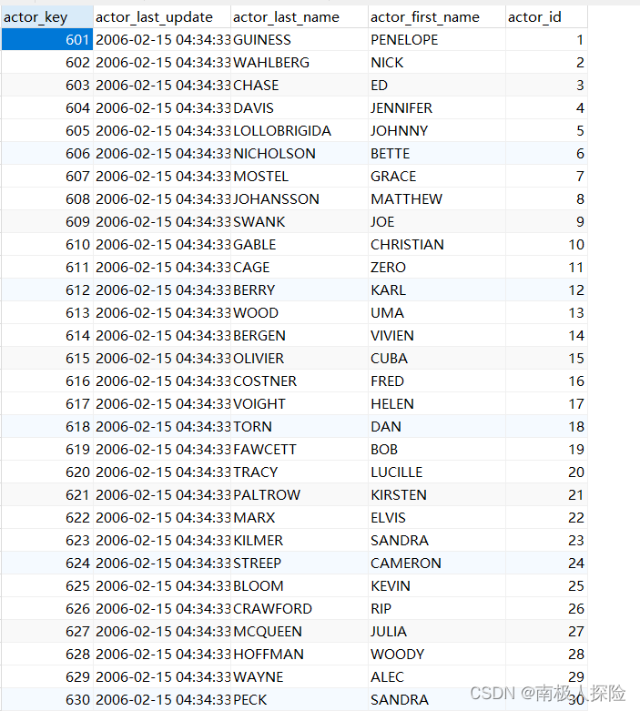Select first name GRACE
The height and width of the screenshot is (711, 640).
point(393,176)
